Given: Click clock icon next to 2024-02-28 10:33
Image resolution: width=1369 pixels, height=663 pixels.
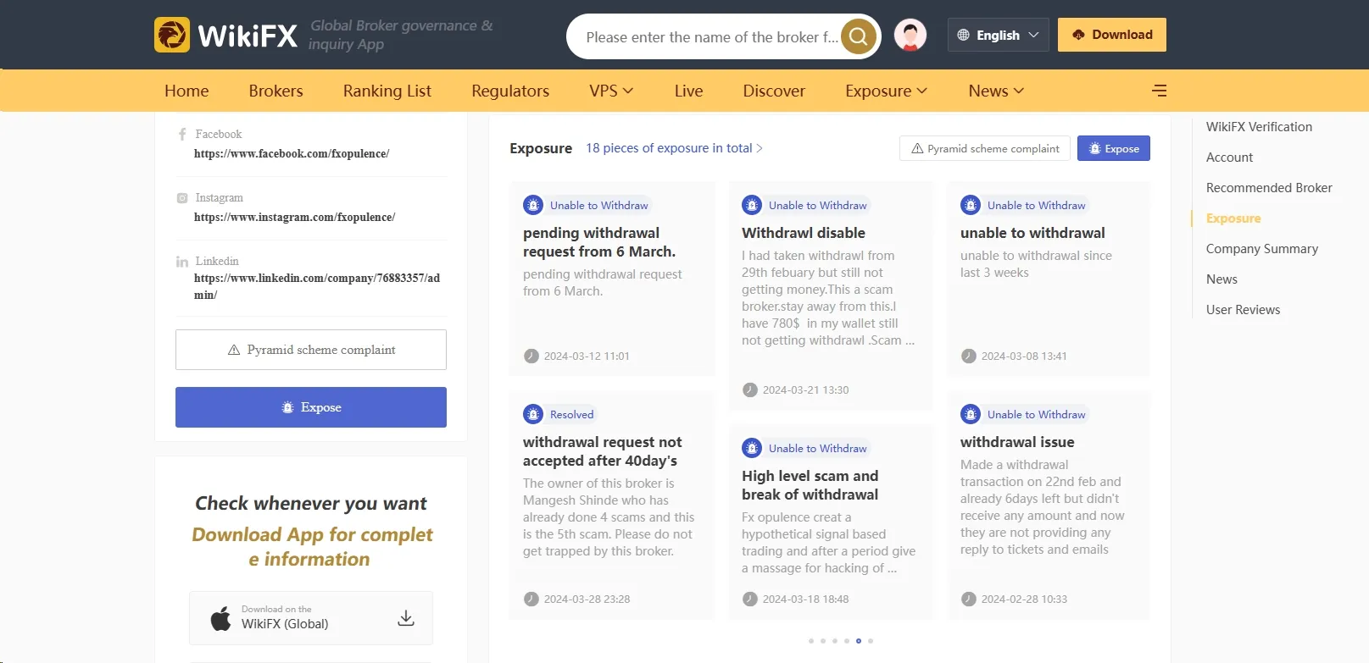Looking at the screenshot, I should click(x=969, y=599).
